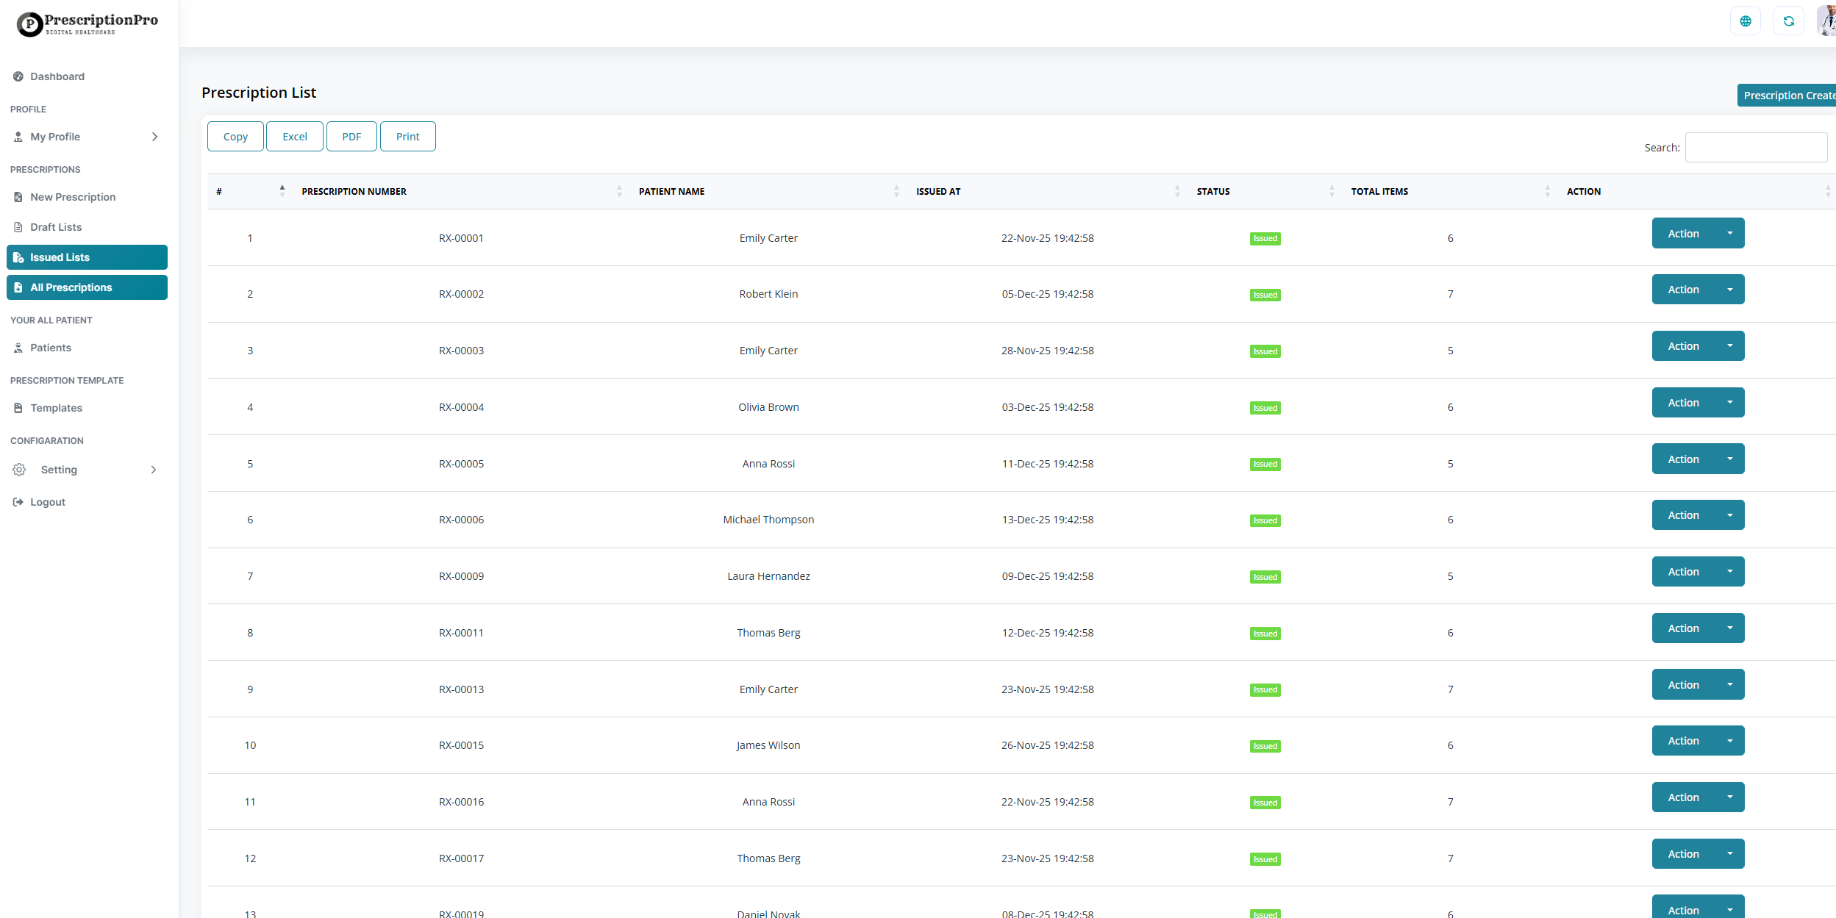Sort table by Patient Name column

[671, 192]
